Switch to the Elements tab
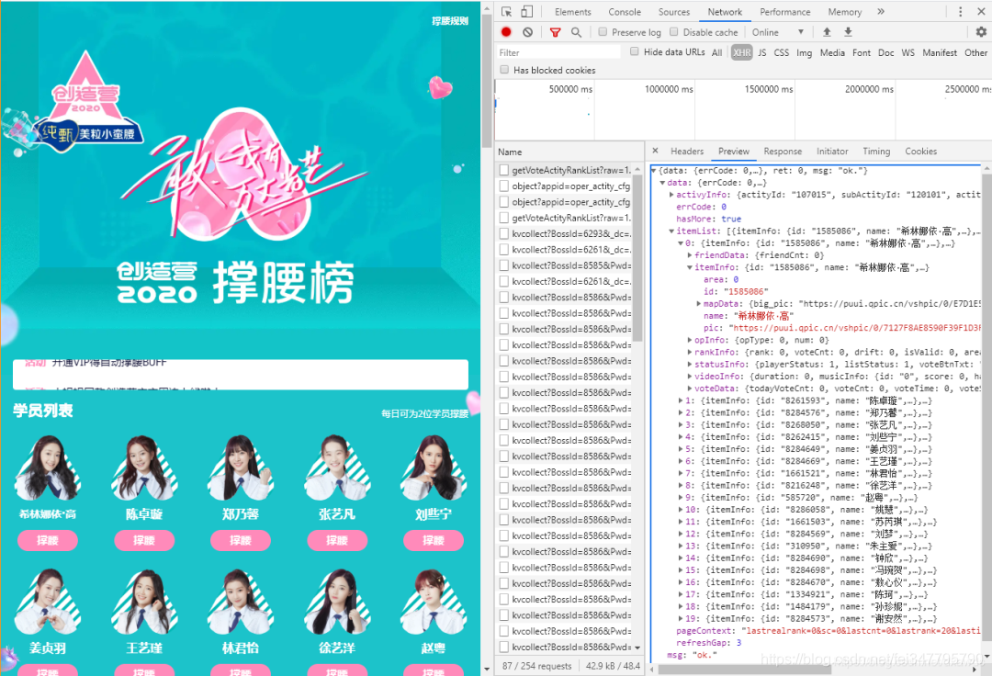992x676 pixels. pyautogui.click(x=572, y=12)
